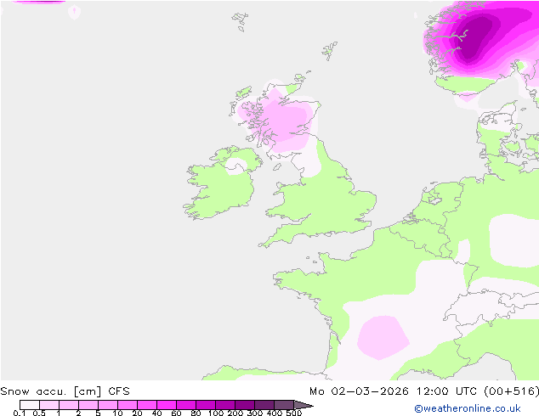Image resolution: width=539 pixels, height=416 pixels.
Task: Click the '0.1' legend scale label
Action: coord(20,413)
